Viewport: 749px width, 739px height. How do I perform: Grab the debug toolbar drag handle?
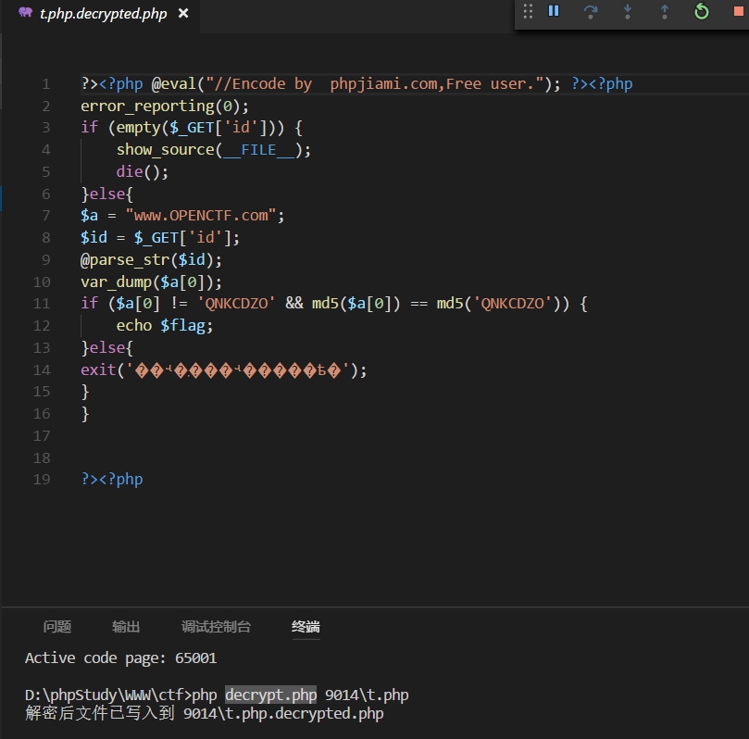528,11
